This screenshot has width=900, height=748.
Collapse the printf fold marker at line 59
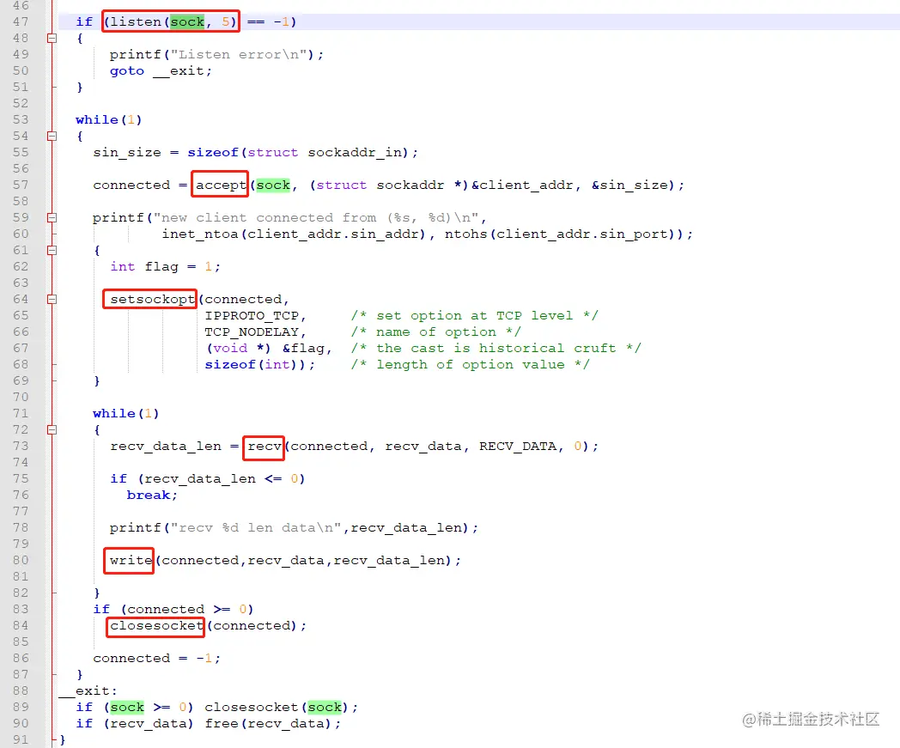click(52, 217)
